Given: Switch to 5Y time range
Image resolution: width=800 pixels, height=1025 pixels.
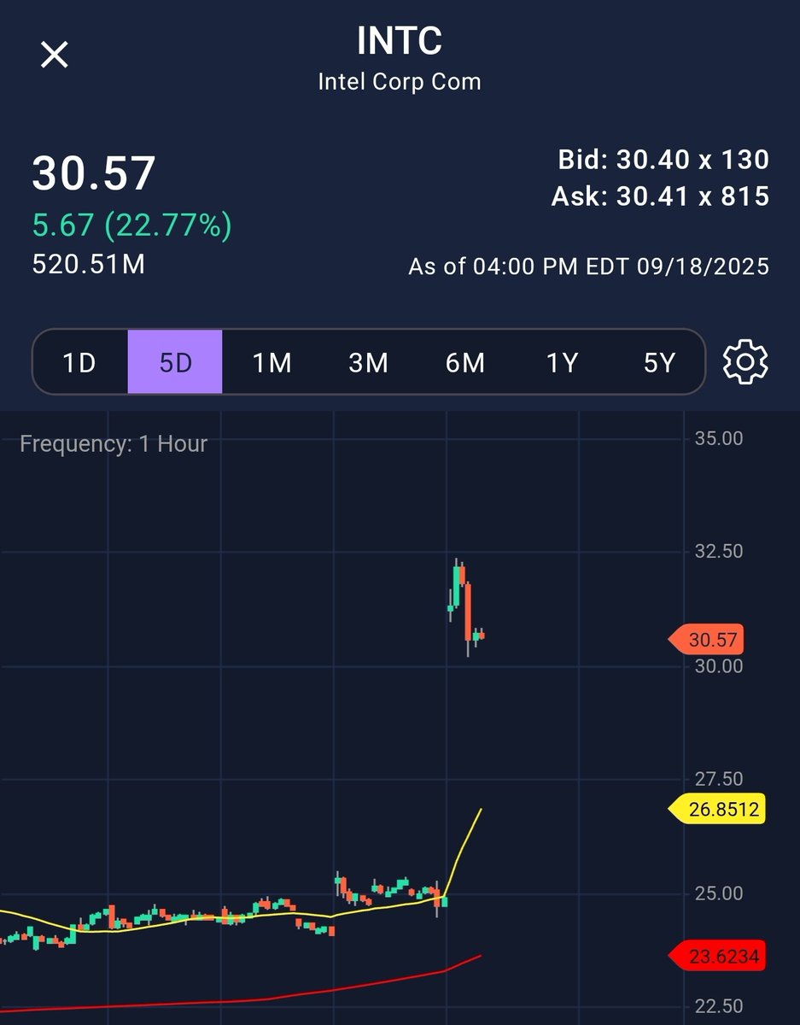Looking at the screenshot, I should click(x=658, y=362).
